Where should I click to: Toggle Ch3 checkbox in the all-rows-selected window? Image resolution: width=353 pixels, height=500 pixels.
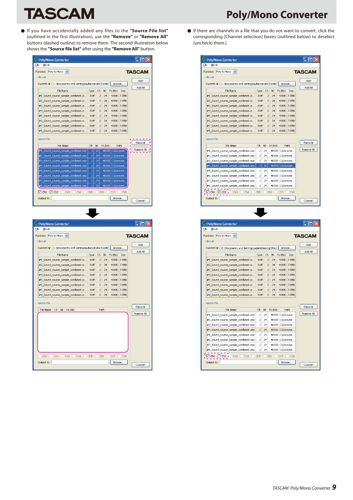63,192
